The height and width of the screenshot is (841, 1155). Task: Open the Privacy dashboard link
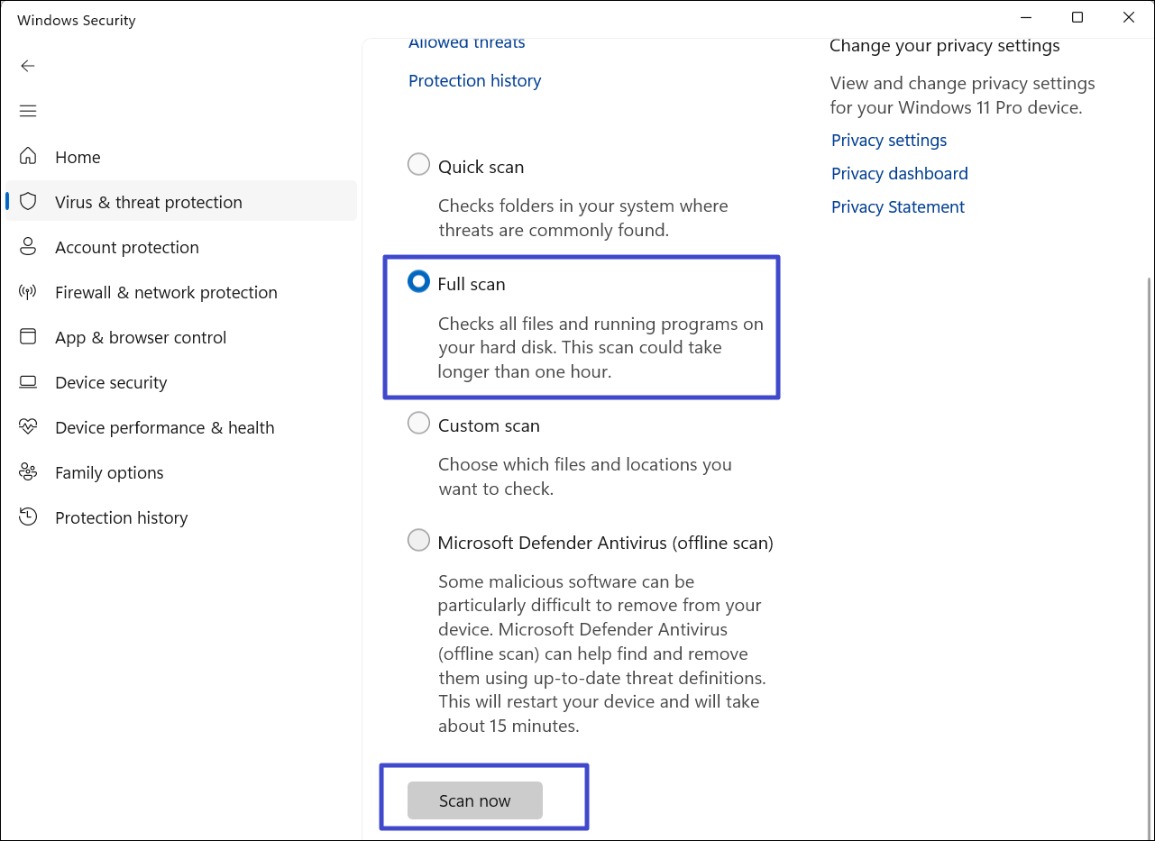pos(899,174)
